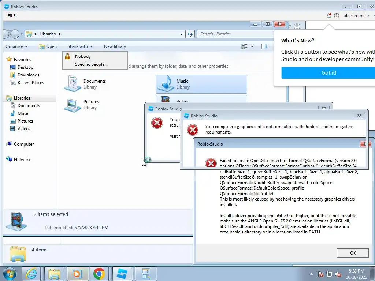Screen dimensions: 375x281
Task: Toggle the Share with dropdown
Action: [x=80, y=46]
